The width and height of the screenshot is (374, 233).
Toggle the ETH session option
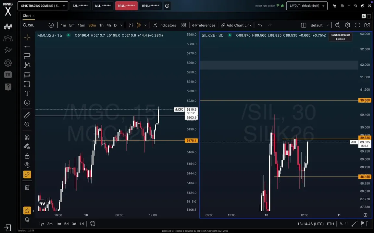330,224
